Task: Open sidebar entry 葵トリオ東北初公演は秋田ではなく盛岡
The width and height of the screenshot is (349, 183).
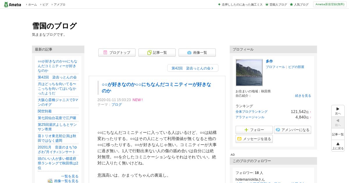Action: pos(57,138)
